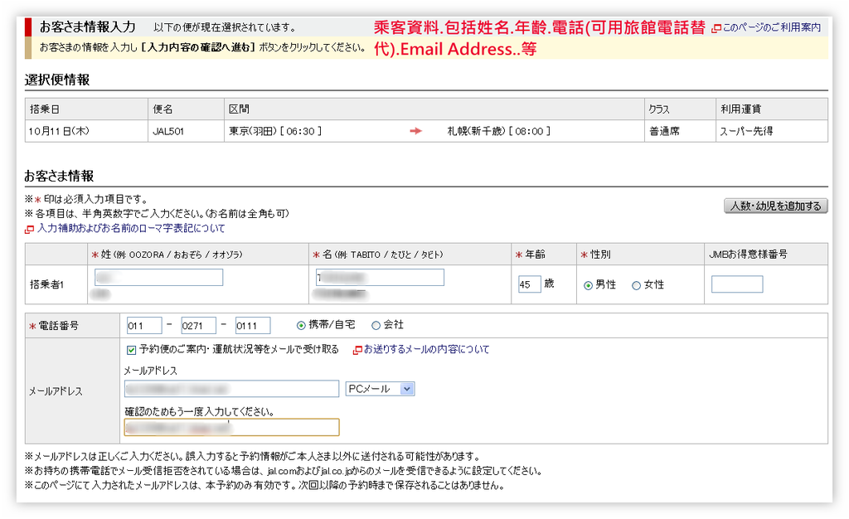Click the メールアドレス email input field

pyautogui.click(x=232, y=389)
